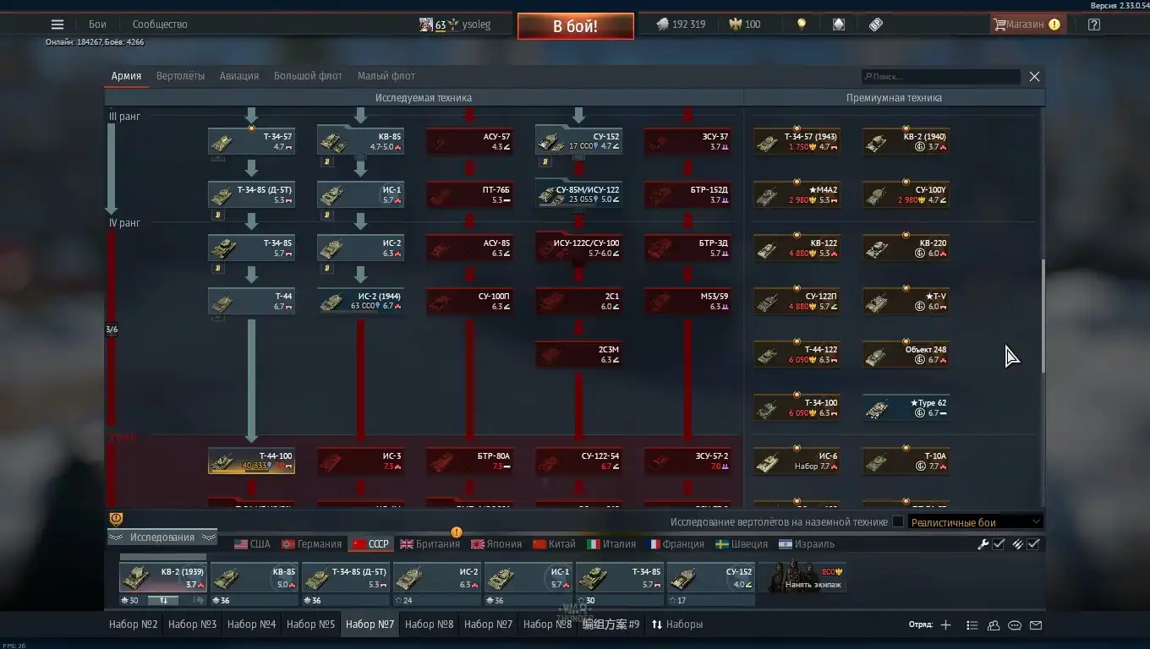The width and height of the screenshot is (1150, 649).
Task: Click the Поиск search field
Action: [x=941, y=76]
